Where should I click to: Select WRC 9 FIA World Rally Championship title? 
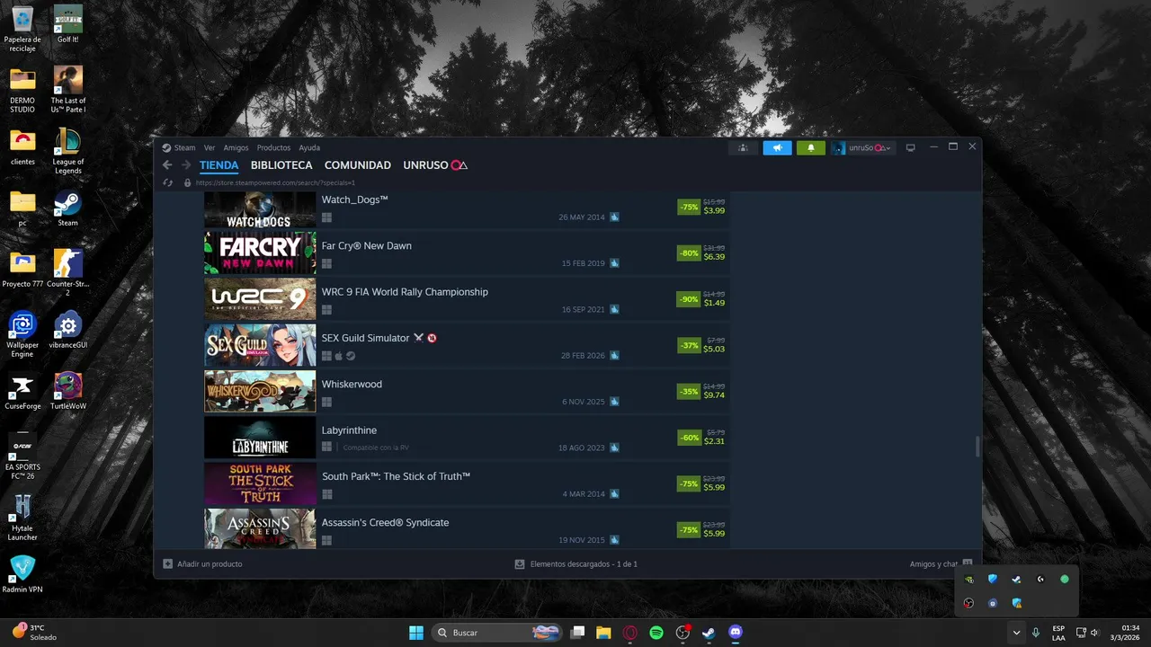click(405, 292)
